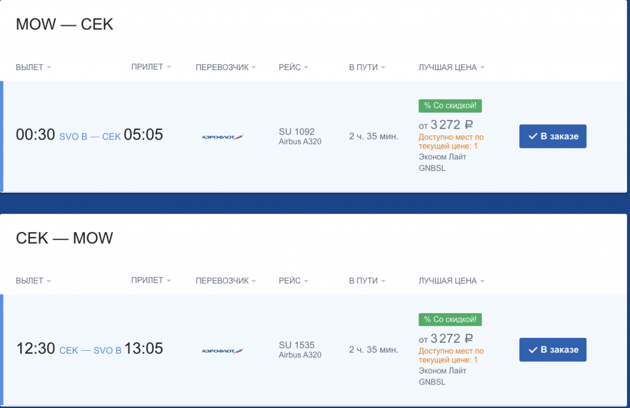Click Aeroflot logo on SU 1535 flight
This screenshot has height=408, width=630.
pyautogui.click(x=223, y=350)
